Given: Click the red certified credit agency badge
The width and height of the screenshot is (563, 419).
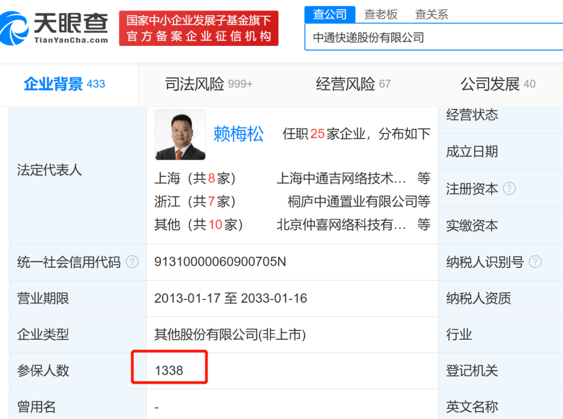Looking at the screenshot, I should coord(198,28).
